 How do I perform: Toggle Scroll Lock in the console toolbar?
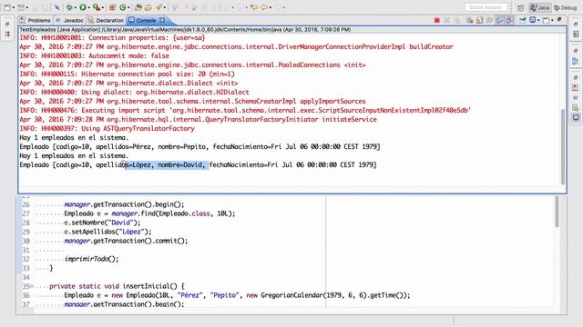[x=480, y=20]
